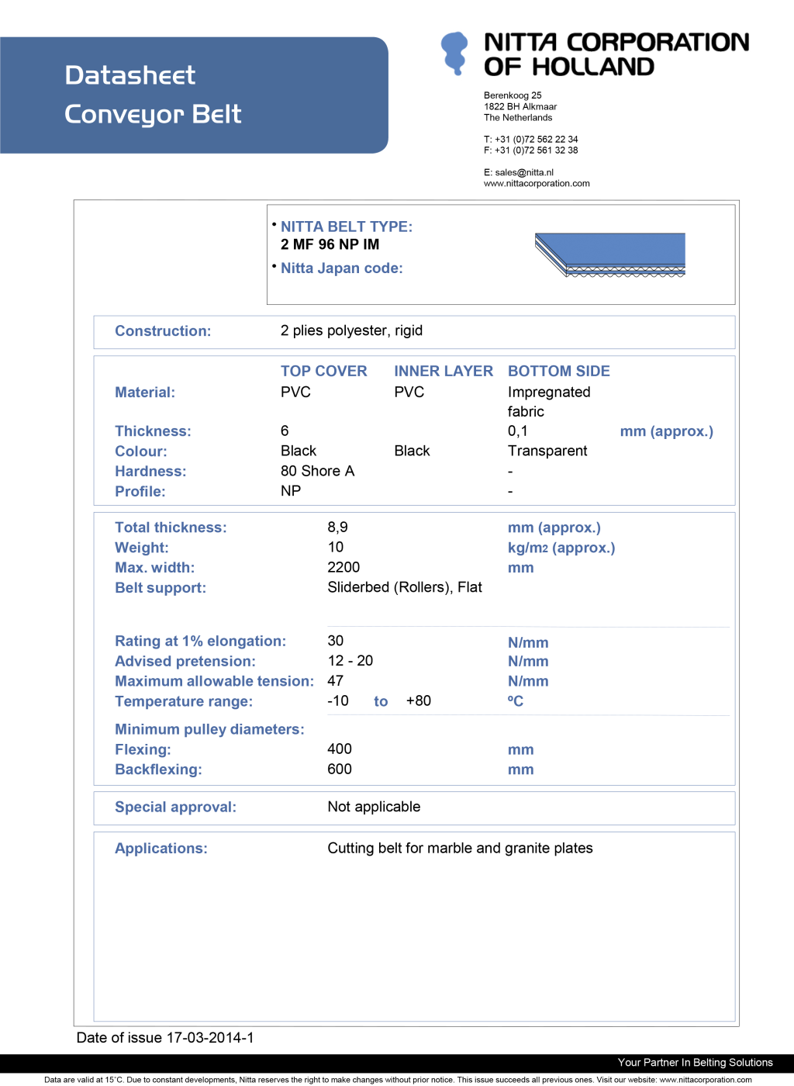Select "Date of issue 17-03-2014-1" line

[x=165, y=1038]
